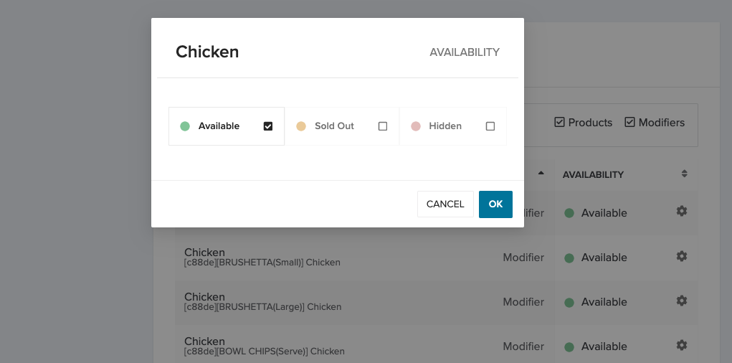The height and width of the screenshot is (363, 732).
Task: Click the topmost gear icon beside the dialog
Action: click(x=682, y=211)
